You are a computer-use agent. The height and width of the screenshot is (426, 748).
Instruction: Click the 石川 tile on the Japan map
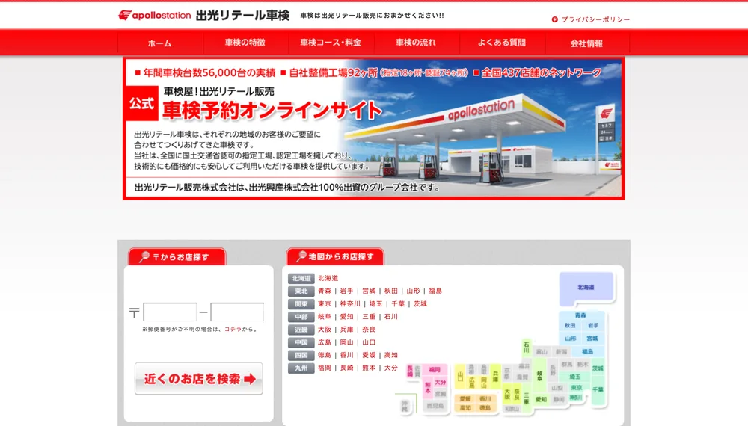coord(526,346)
